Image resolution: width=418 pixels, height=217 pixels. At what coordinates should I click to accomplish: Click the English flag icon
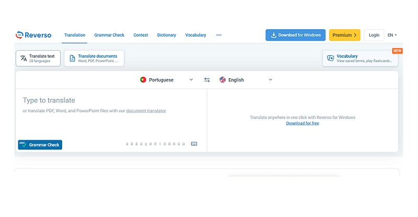click(x=223, y=80)
